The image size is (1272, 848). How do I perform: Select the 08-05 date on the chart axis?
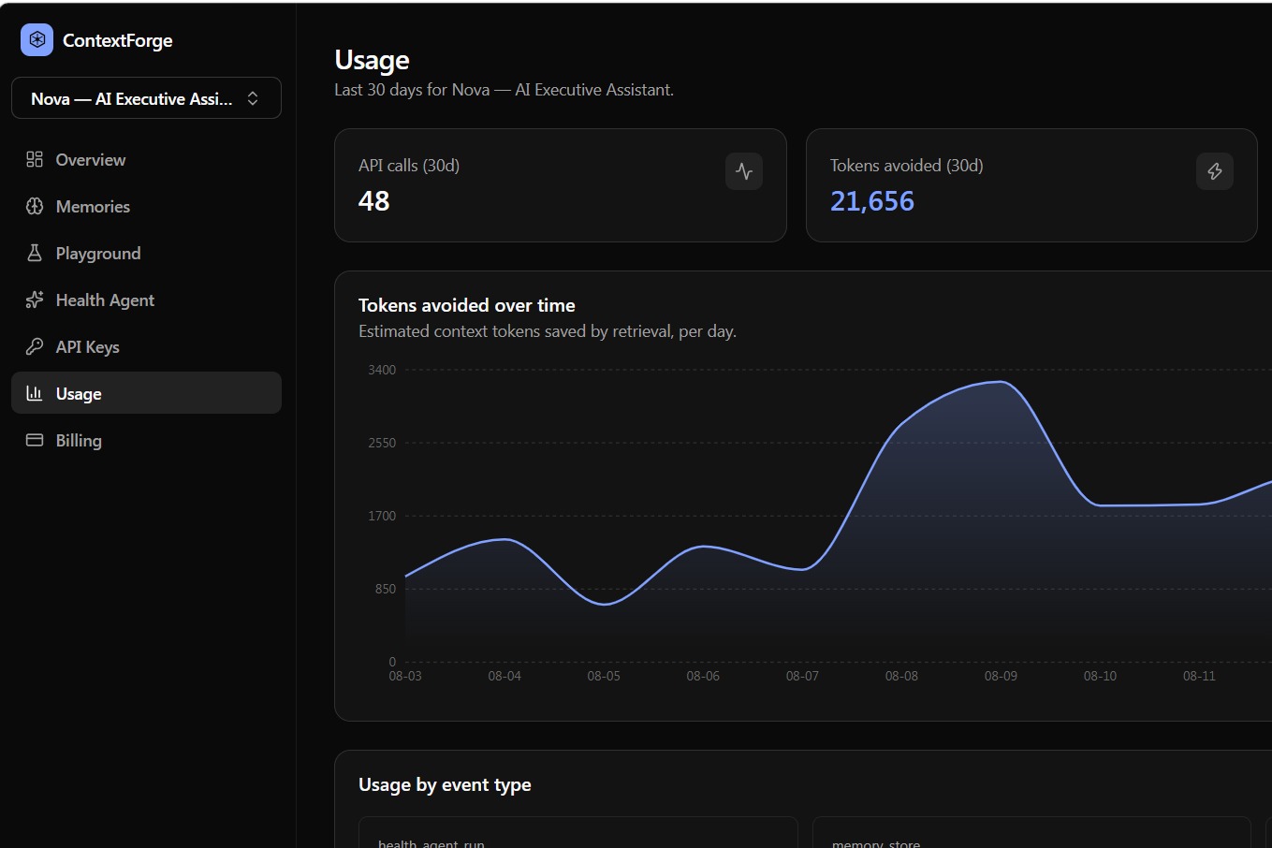(604, 676)
